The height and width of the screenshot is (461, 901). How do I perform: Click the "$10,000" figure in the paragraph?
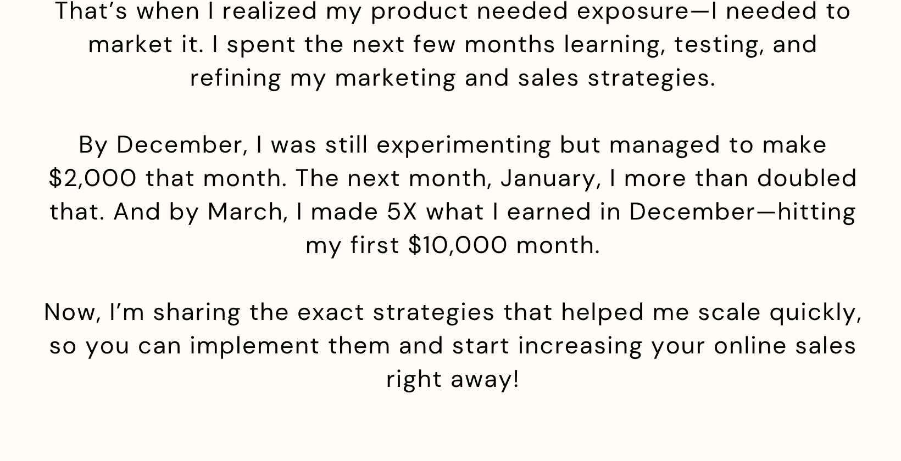(x=458, y=245)
